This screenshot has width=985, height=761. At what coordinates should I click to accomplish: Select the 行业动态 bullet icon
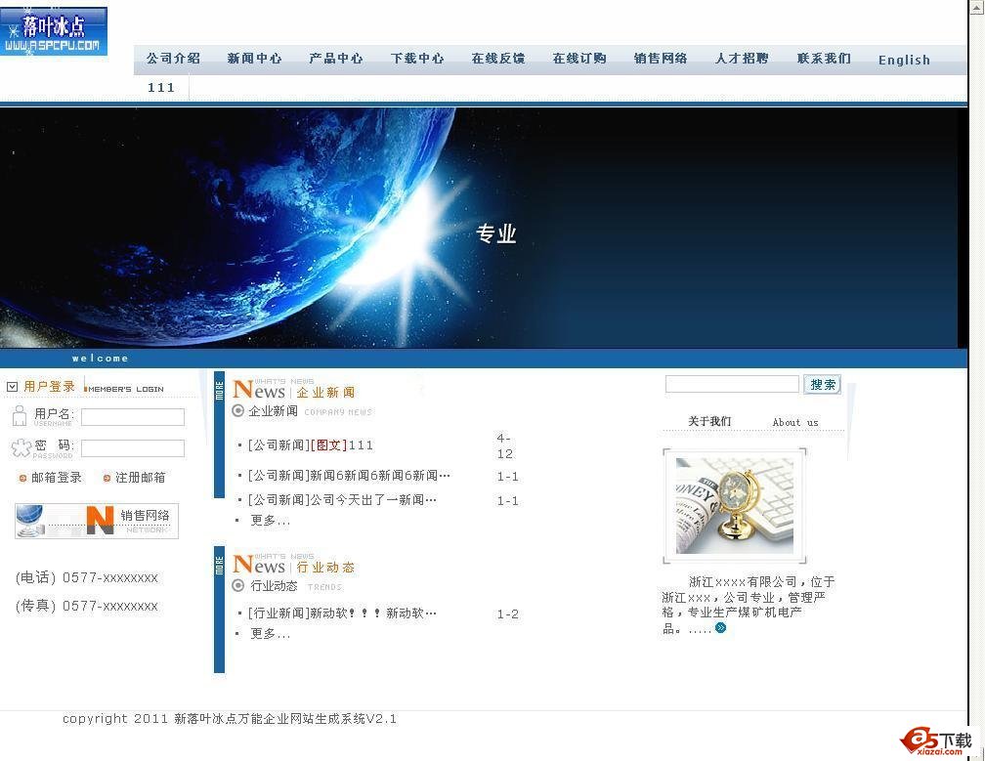tap(237, 586)
